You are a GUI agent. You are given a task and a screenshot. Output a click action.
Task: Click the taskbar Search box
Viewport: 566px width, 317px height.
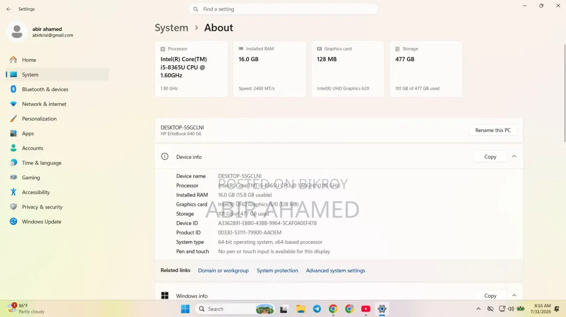pyautogui.click(x=235, y=309)
